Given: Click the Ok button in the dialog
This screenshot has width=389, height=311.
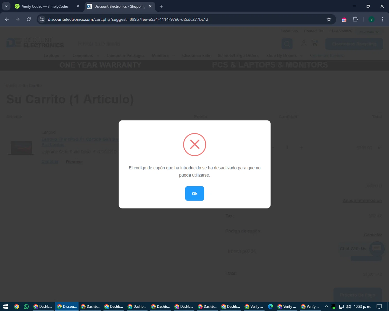Looking at the screenshot, I should (195, 193).
